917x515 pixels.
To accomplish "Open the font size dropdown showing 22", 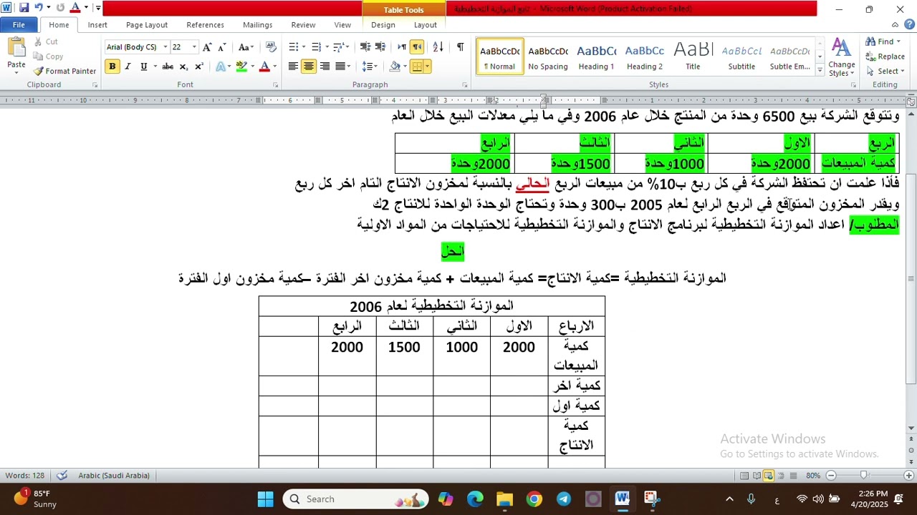I will (x=194, y=47).
